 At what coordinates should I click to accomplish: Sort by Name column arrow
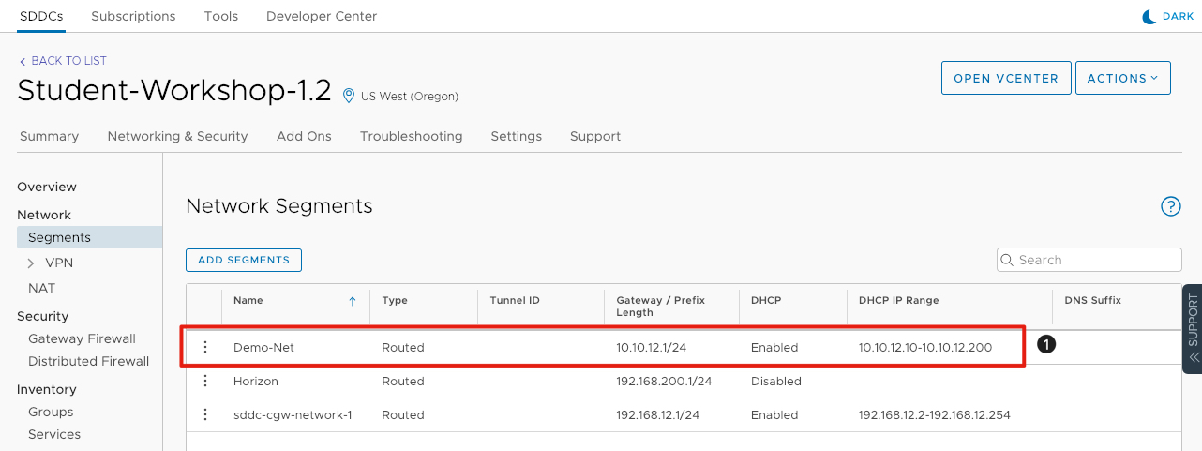(353, 301)
